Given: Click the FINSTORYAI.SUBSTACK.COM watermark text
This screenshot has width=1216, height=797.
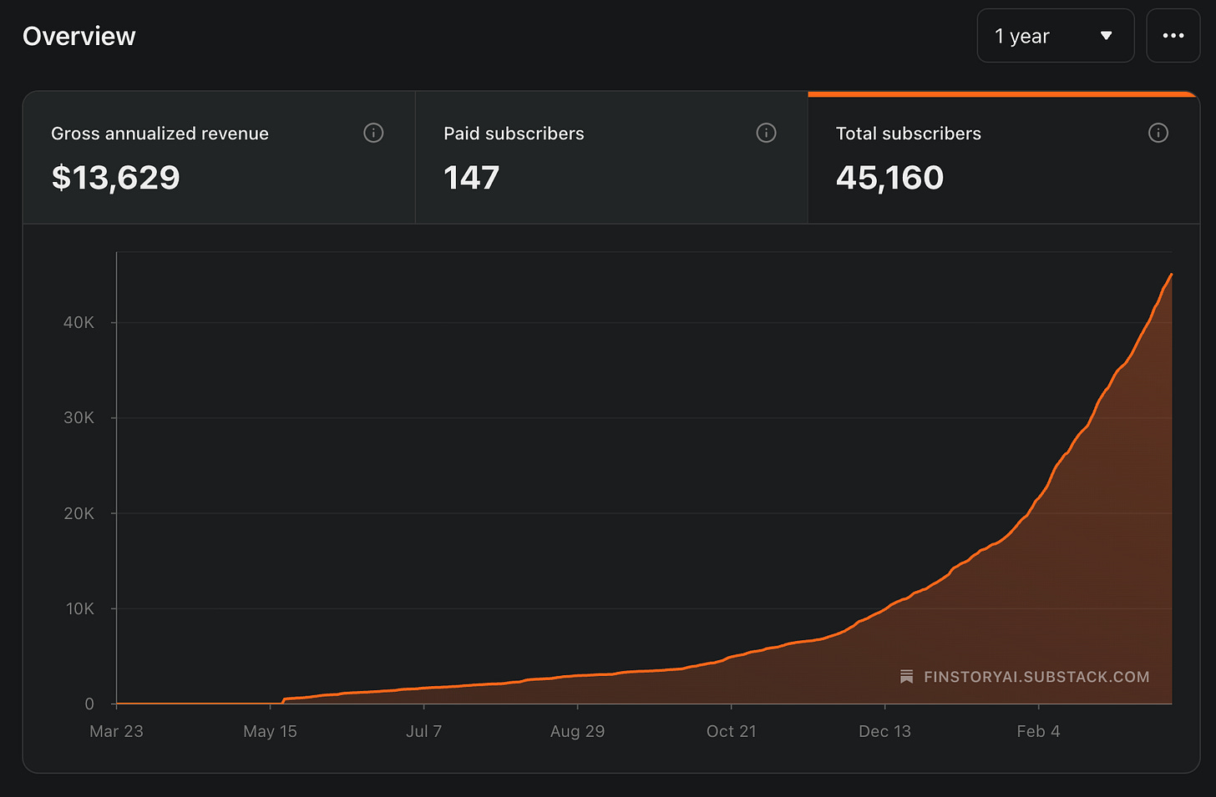Looking at the screenshot, I should pyautogui.click(x=1036, y=677).
